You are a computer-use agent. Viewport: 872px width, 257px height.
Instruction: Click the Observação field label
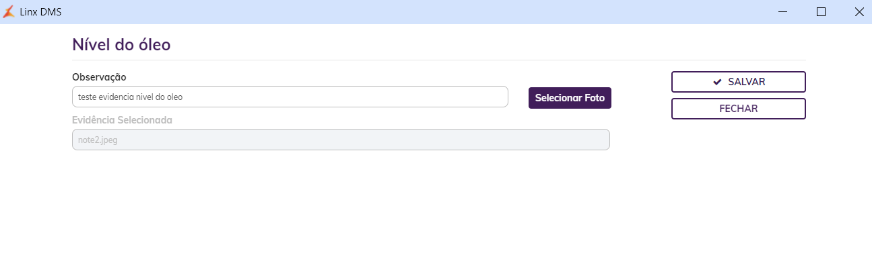pos(99,77)
